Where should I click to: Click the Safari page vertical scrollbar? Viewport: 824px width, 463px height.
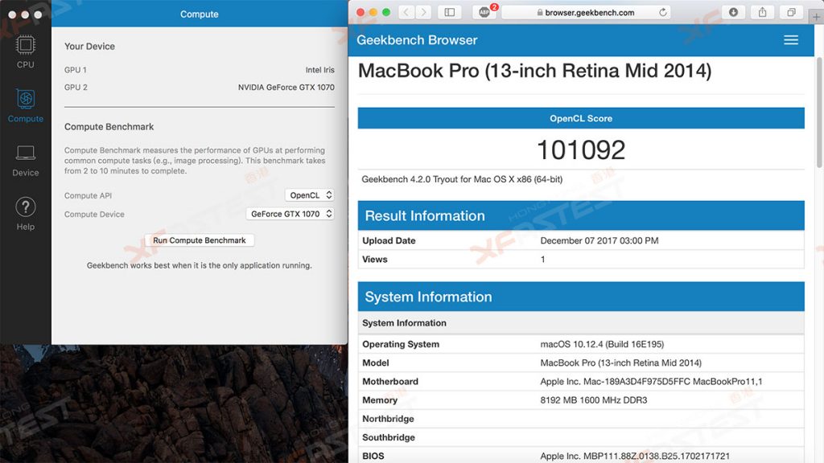(x=818, y=113)
